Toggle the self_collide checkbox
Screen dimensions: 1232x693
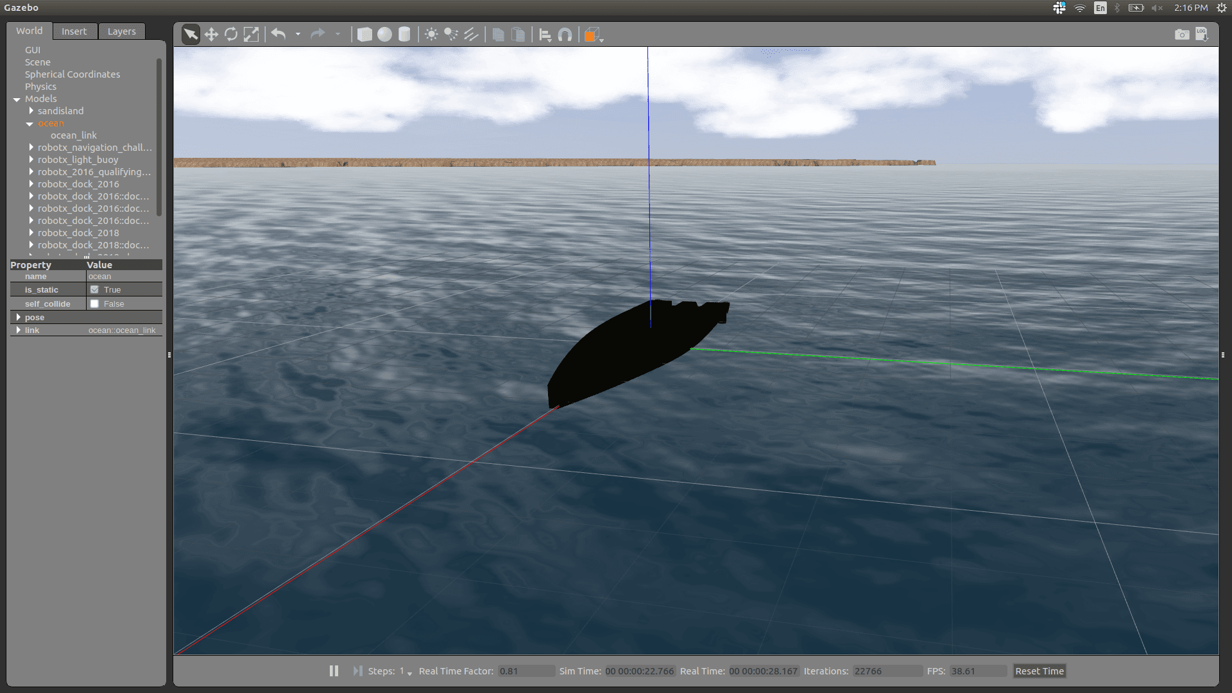pos(95,304)
